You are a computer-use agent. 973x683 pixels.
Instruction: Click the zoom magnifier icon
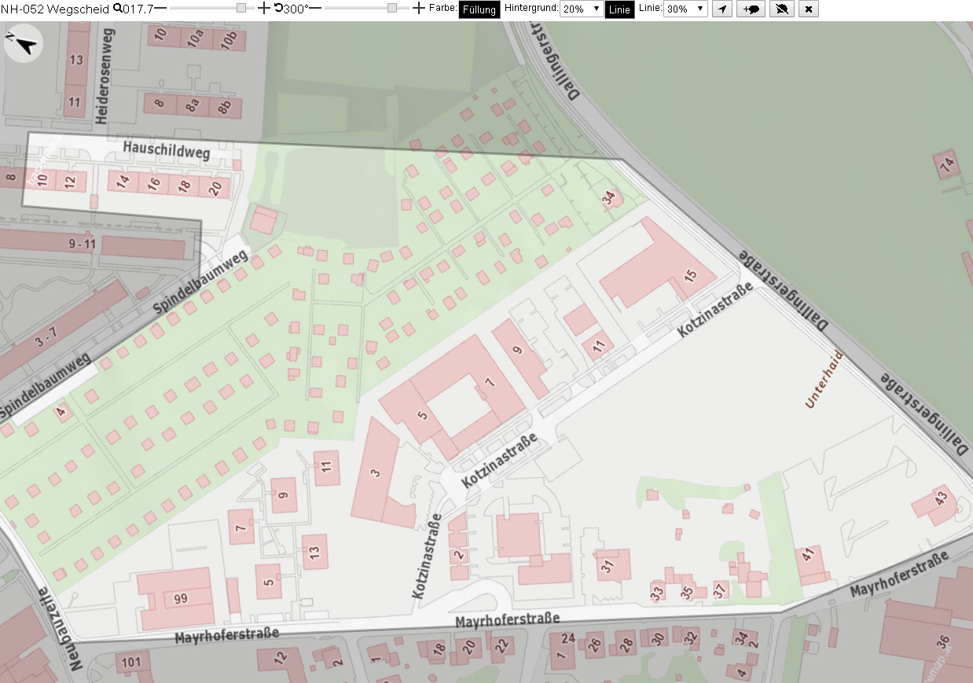click(118, 9)
